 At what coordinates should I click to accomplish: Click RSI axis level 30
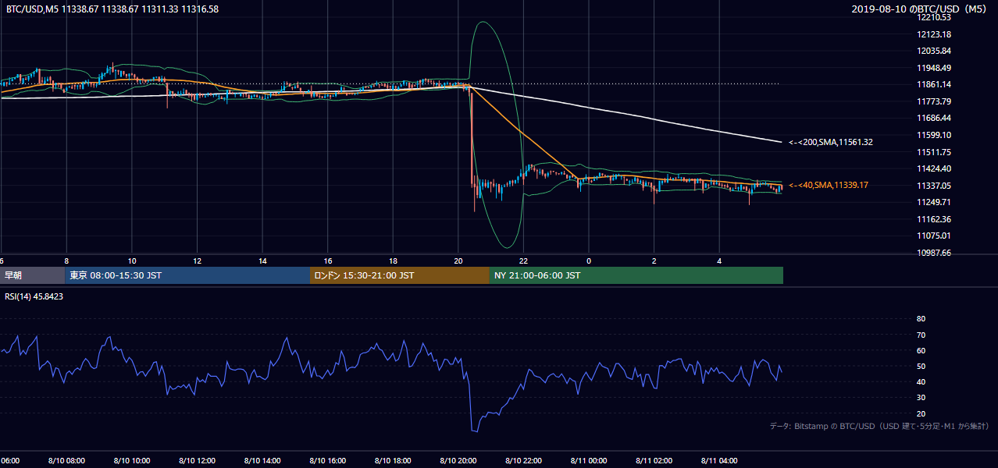pos(921,398)
